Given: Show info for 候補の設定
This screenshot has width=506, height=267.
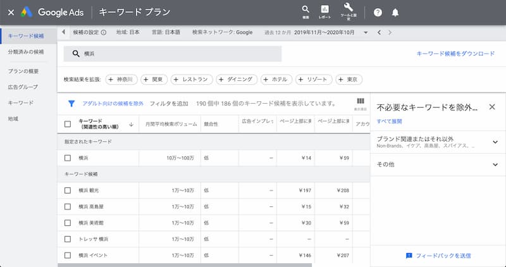Looking at the screenshot, I should pyautogui.click(x=104, y=32).
